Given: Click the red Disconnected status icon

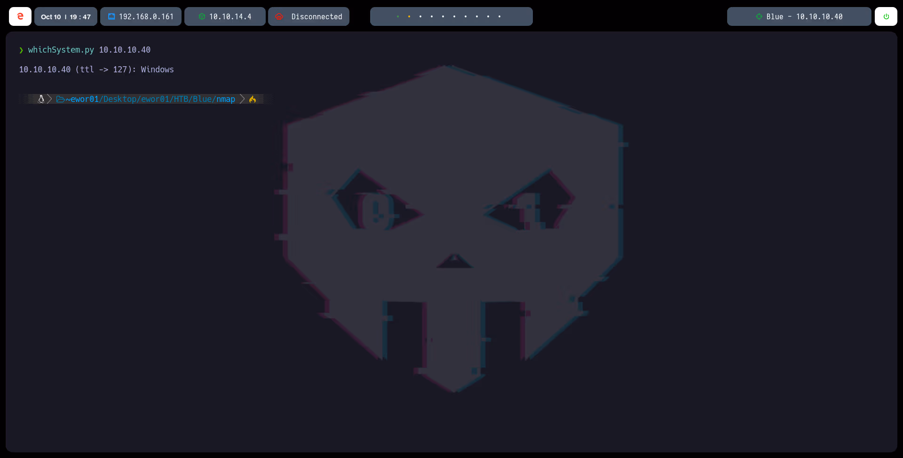Looking at the screenshot, I should [x=279, y=16].
